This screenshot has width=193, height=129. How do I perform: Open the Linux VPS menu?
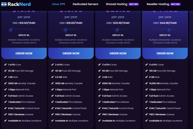(x=59, y=4)
